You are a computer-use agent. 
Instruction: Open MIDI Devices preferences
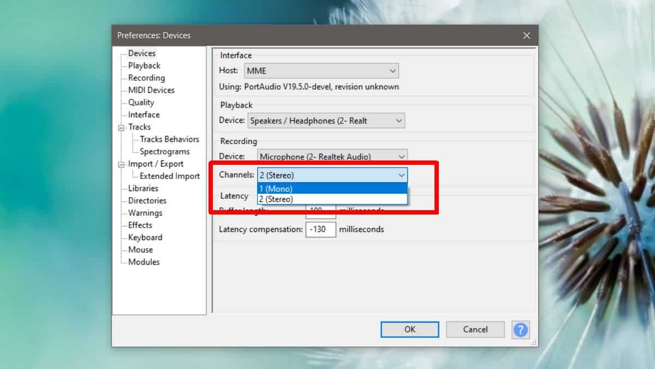[x=151, y=90]
